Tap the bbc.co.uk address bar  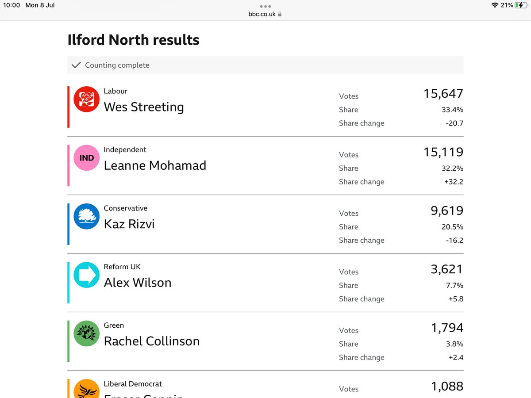pos(265,14)
